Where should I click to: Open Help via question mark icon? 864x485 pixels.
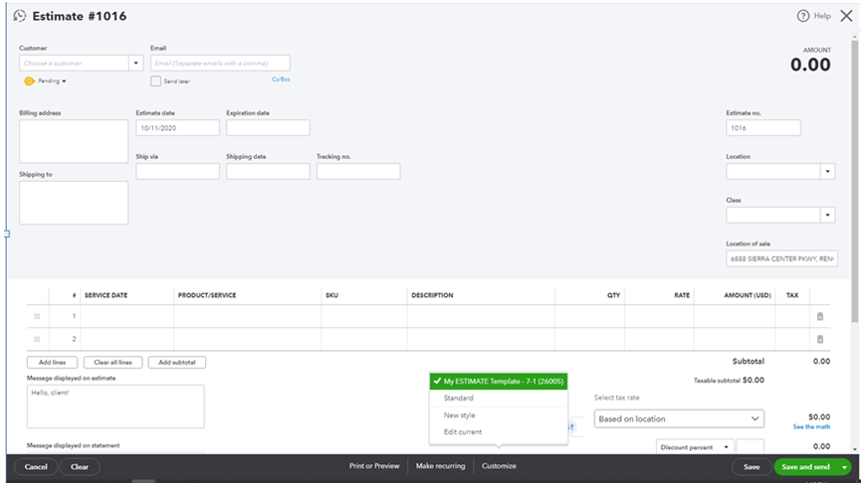tap(803, 16)
